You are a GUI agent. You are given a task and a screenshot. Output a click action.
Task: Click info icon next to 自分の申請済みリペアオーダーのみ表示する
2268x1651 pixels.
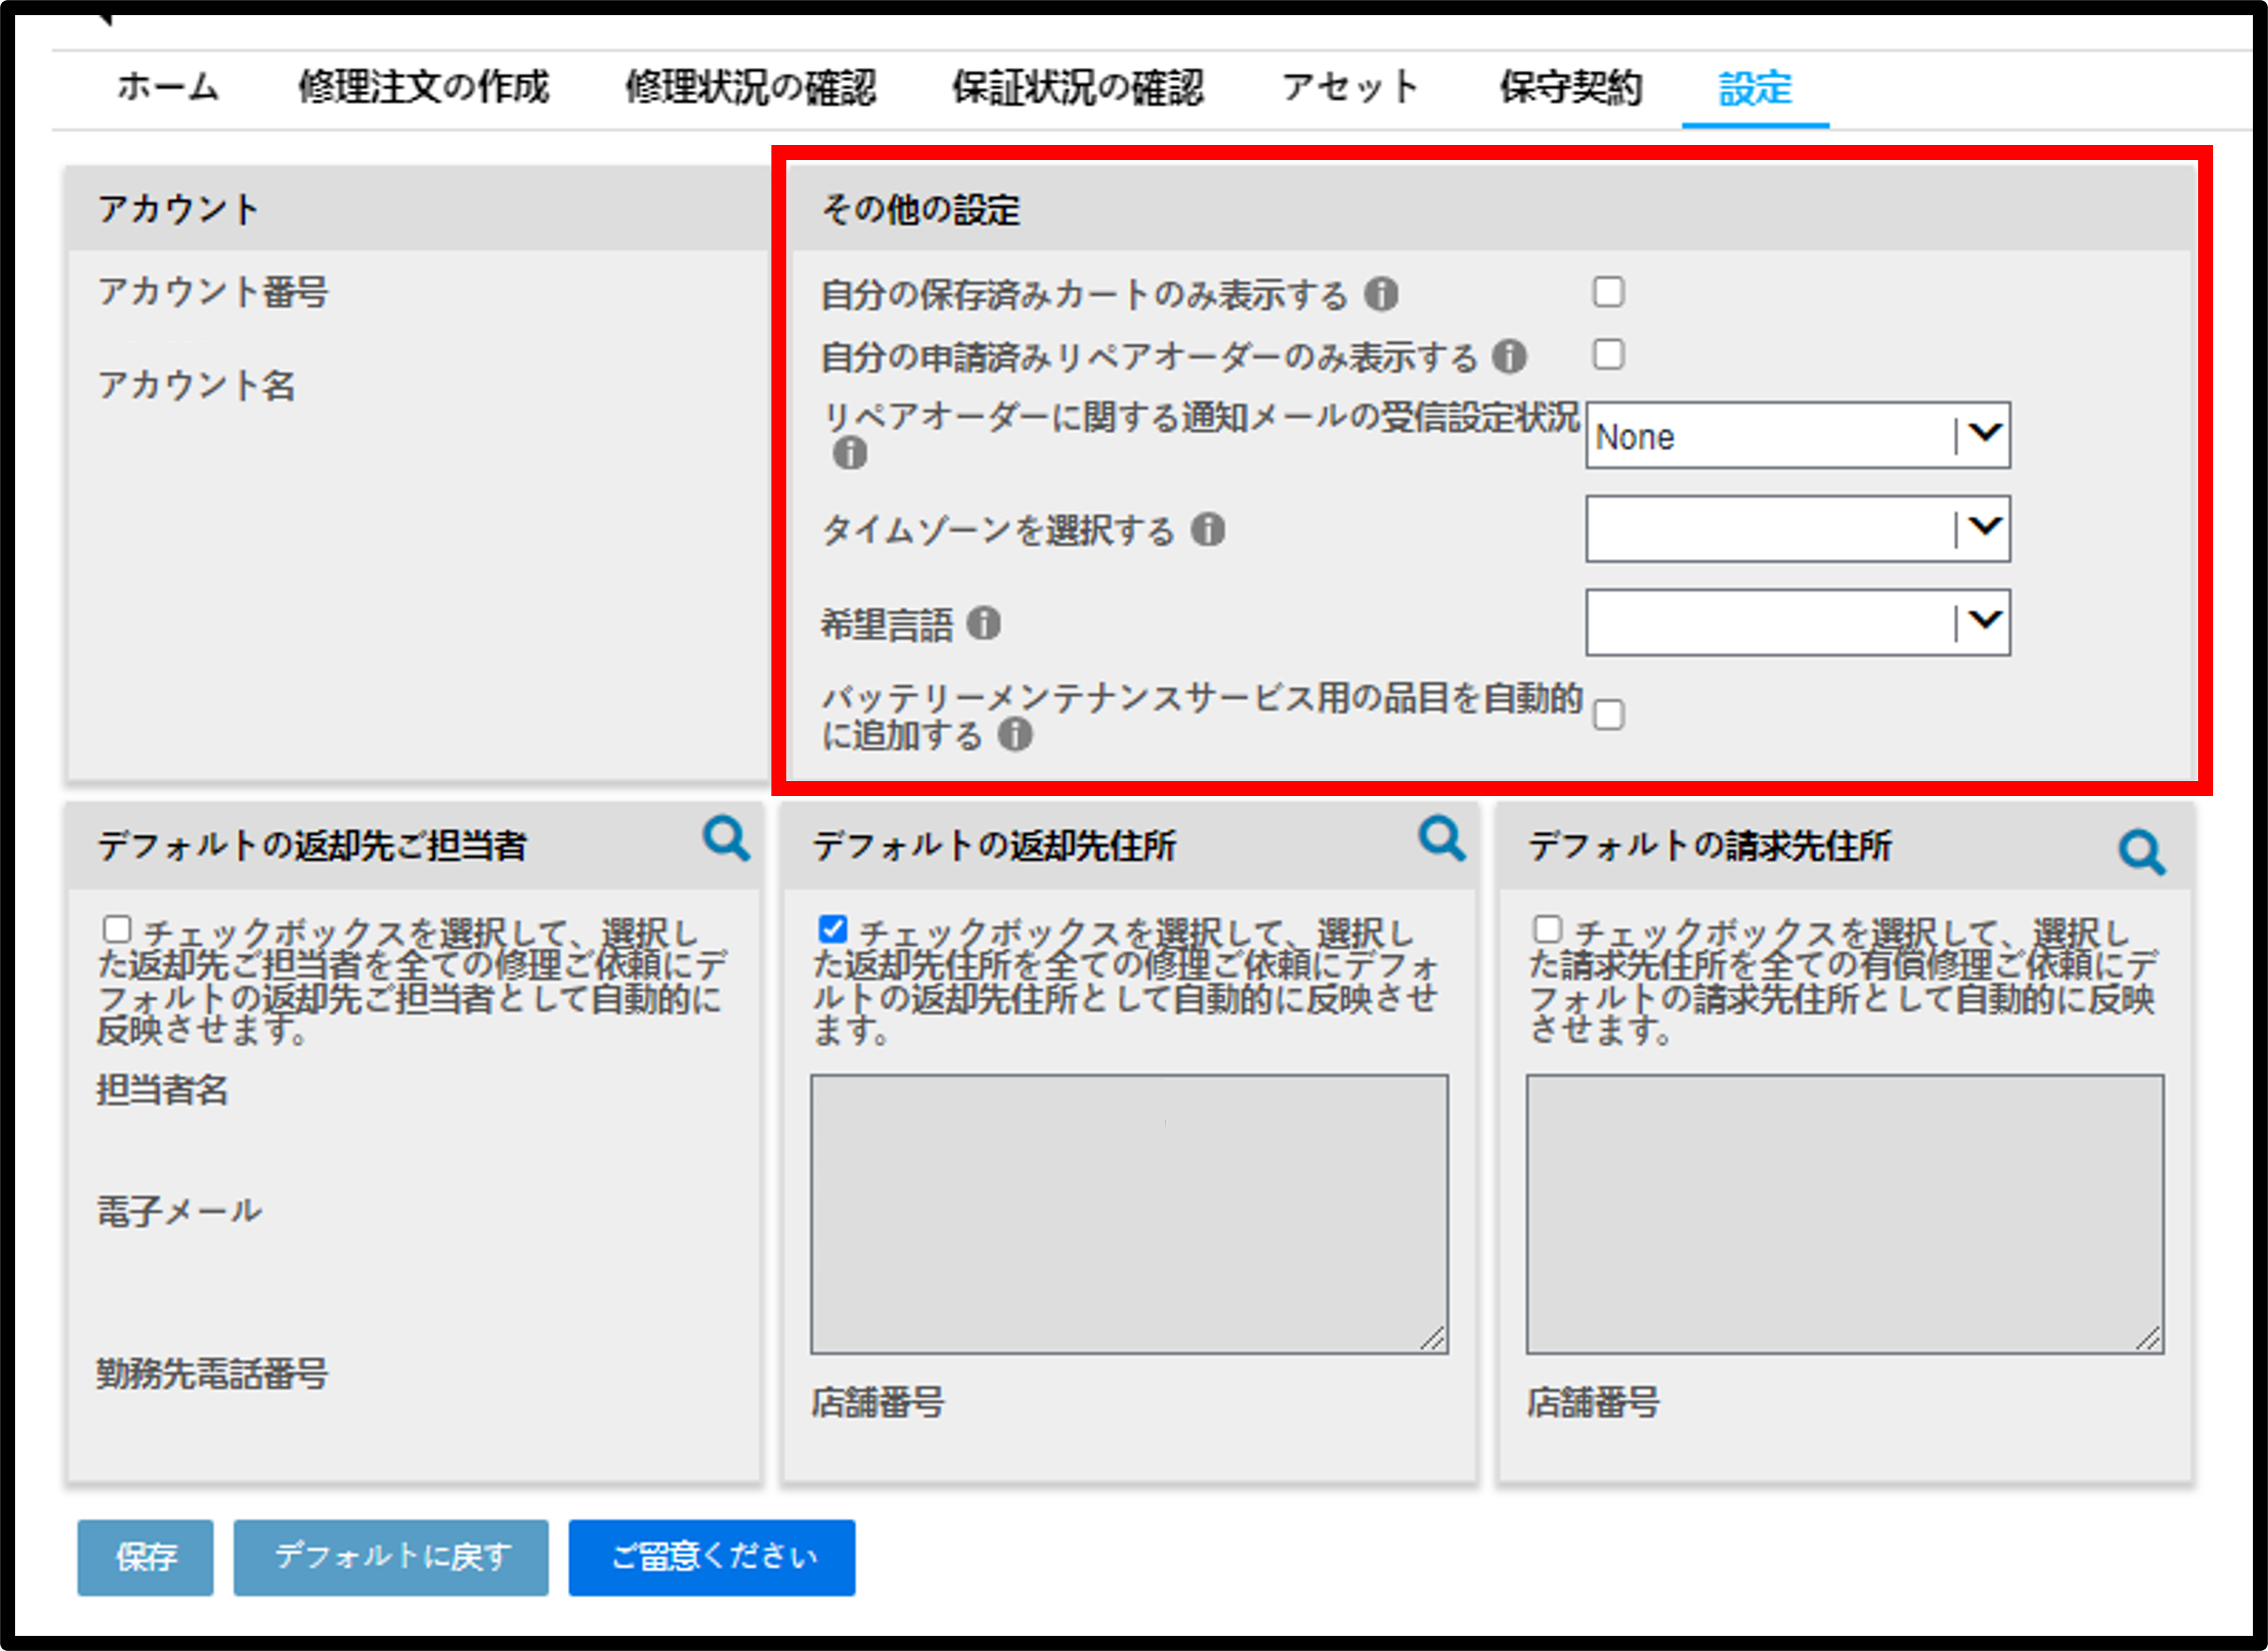tap(1509, 356)
